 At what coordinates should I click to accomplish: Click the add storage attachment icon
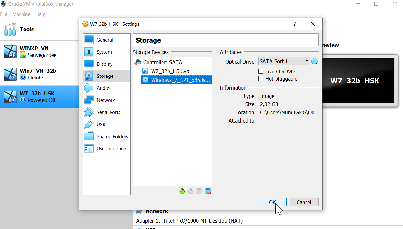(x=199, y=192)
